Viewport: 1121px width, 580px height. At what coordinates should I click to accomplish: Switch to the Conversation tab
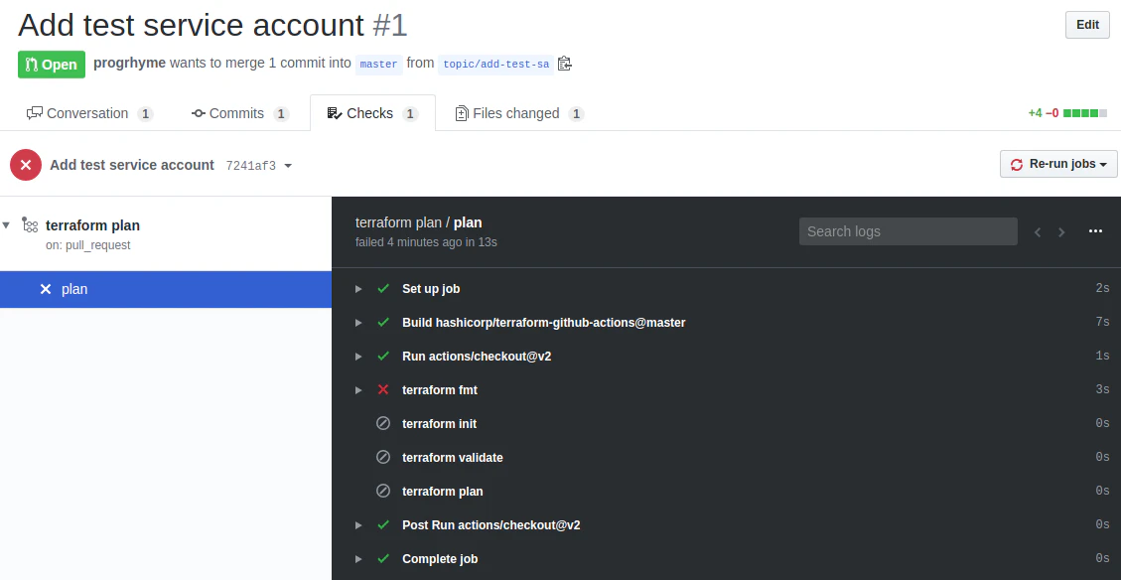[x=89, y=113]
